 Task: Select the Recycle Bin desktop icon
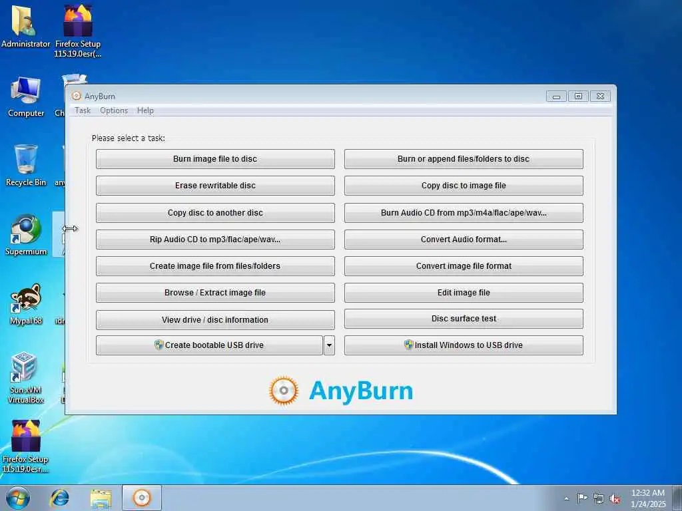point(26,165)
